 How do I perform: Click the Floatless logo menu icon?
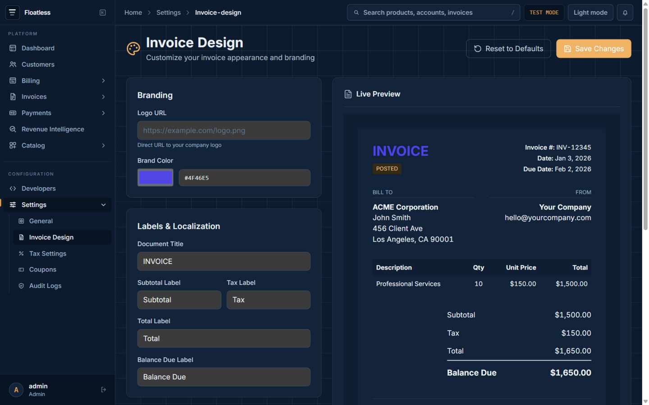click(12, 13)
